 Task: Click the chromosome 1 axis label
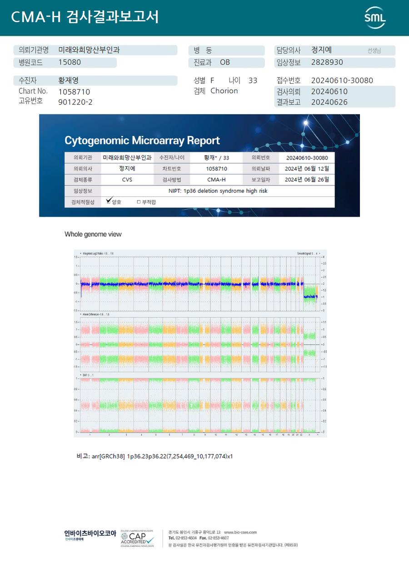pyautogui.click(x=90, y=435)
